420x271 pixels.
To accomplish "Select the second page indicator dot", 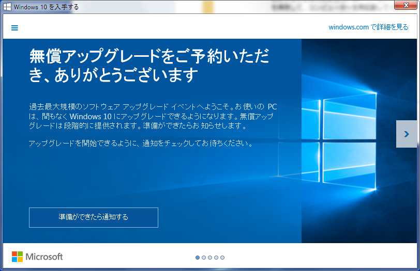I will [x=204, y=257].
